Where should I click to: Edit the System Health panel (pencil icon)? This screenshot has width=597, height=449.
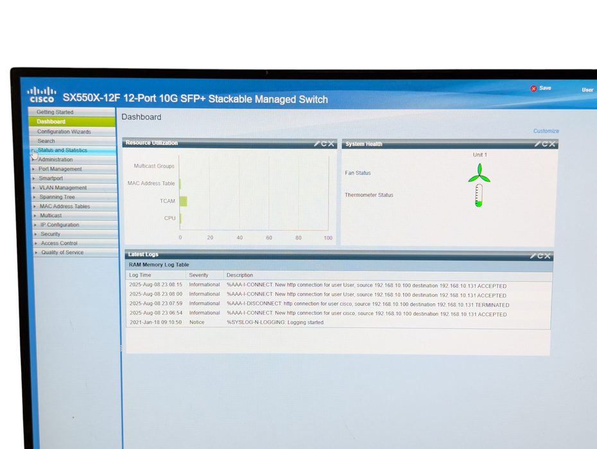tap(537, 144)
